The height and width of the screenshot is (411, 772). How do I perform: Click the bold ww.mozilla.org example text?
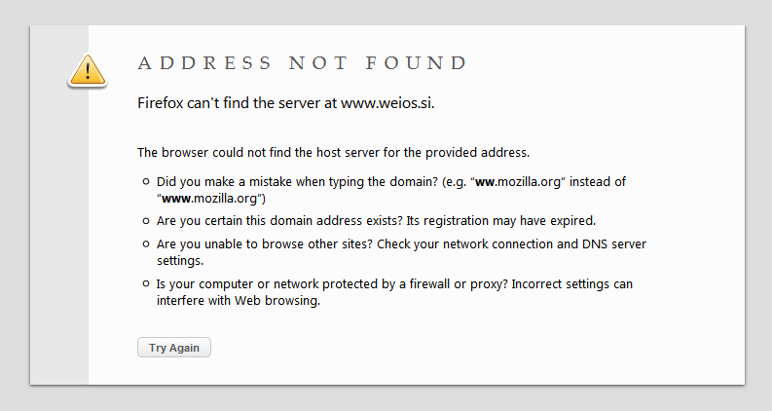[518, 182]
